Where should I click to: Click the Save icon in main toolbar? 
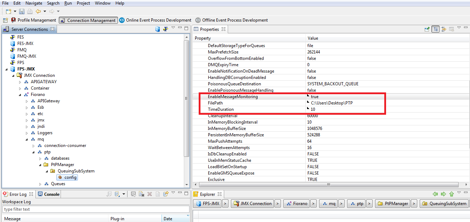[22, 11]
